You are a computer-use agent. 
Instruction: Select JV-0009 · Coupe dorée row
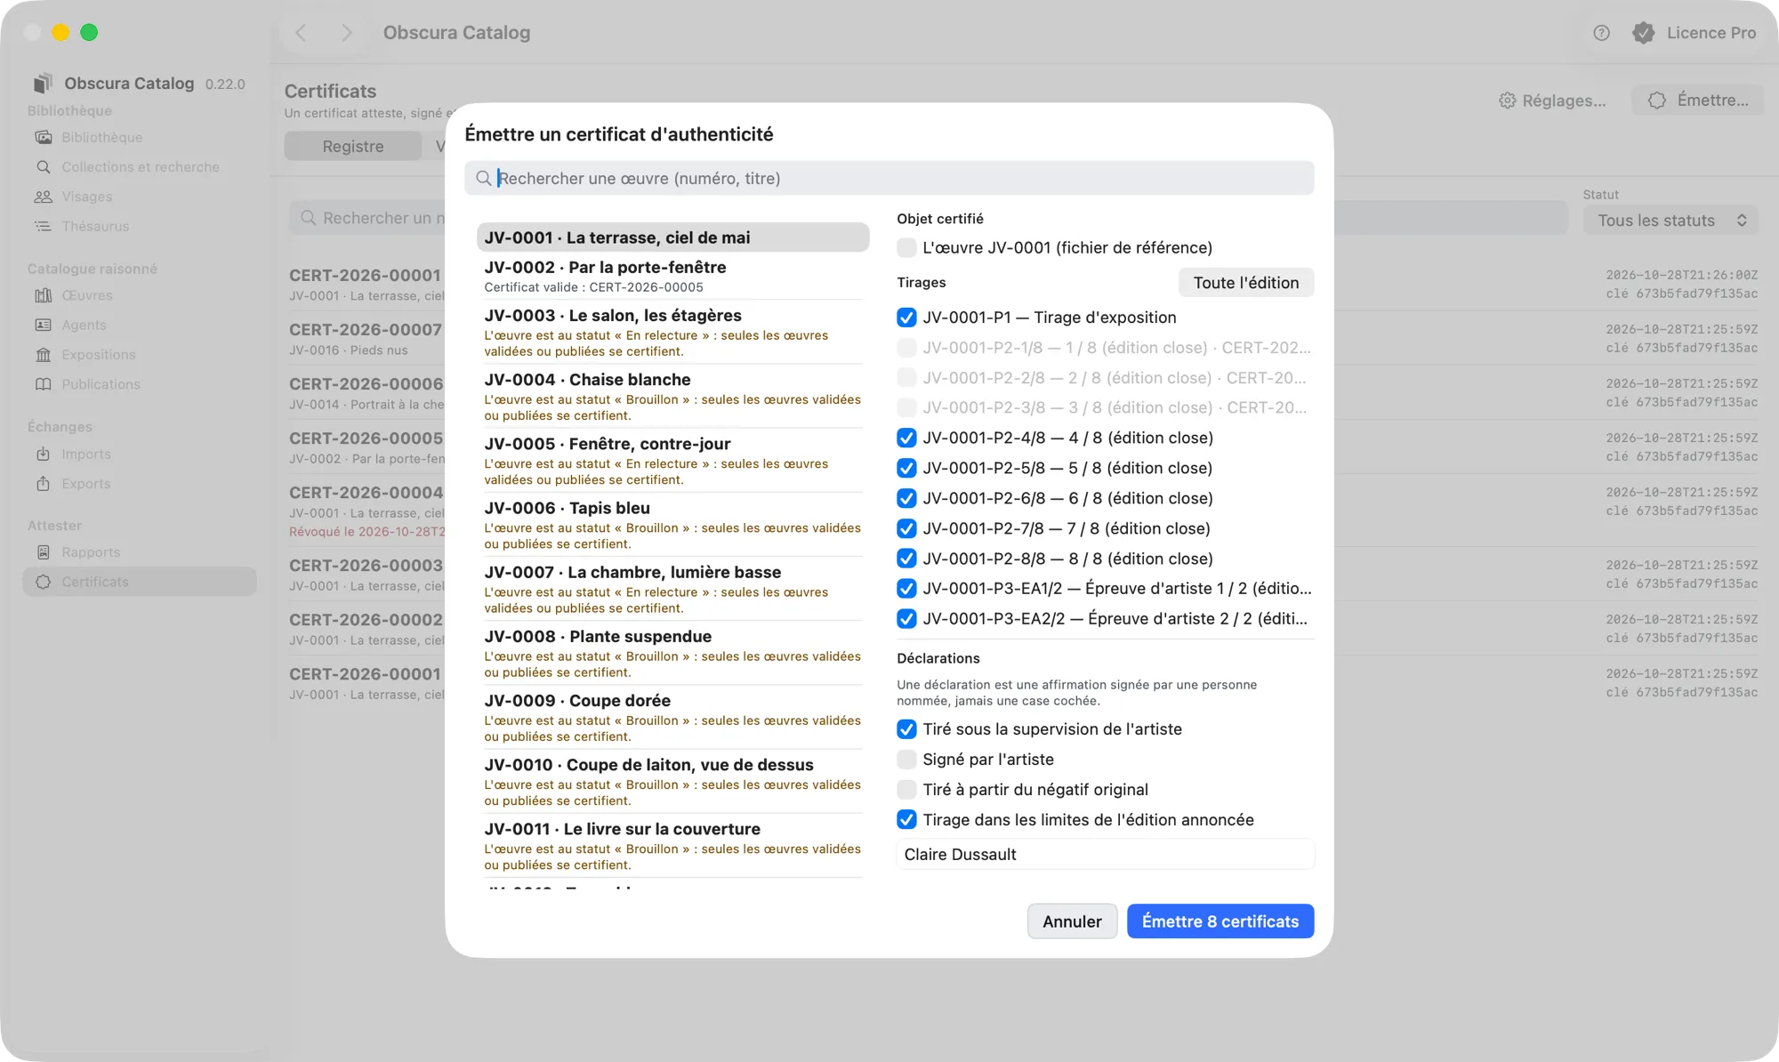672,718
